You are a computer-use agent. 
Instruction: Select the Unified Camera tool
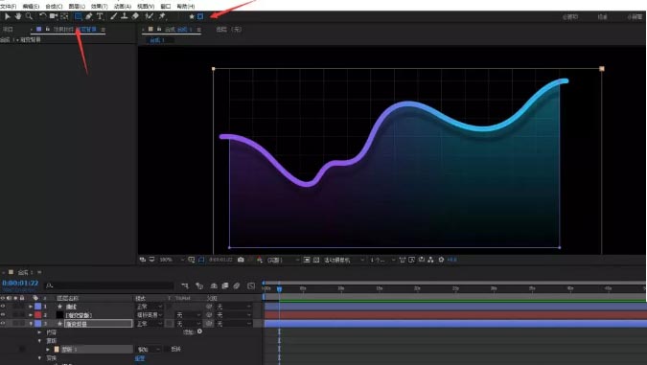54,16
